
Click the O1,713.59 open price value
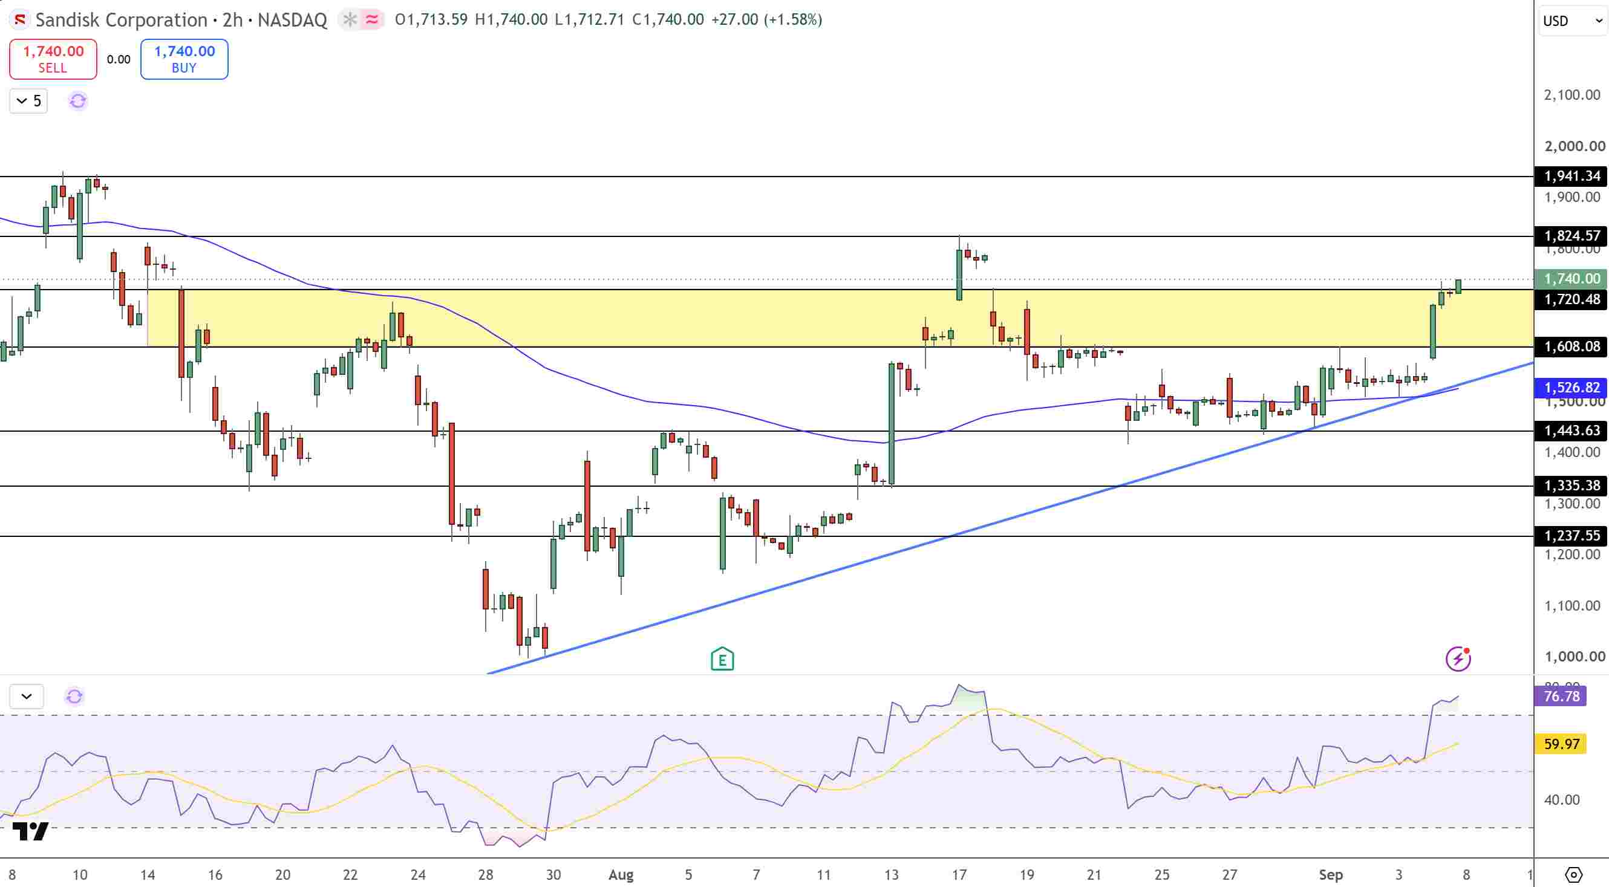[x=432, y=20]
